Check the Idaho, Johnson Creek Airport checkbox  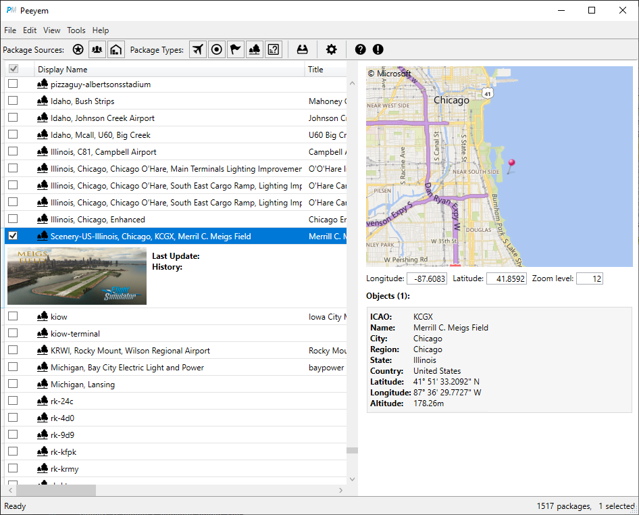click(13, 118)
